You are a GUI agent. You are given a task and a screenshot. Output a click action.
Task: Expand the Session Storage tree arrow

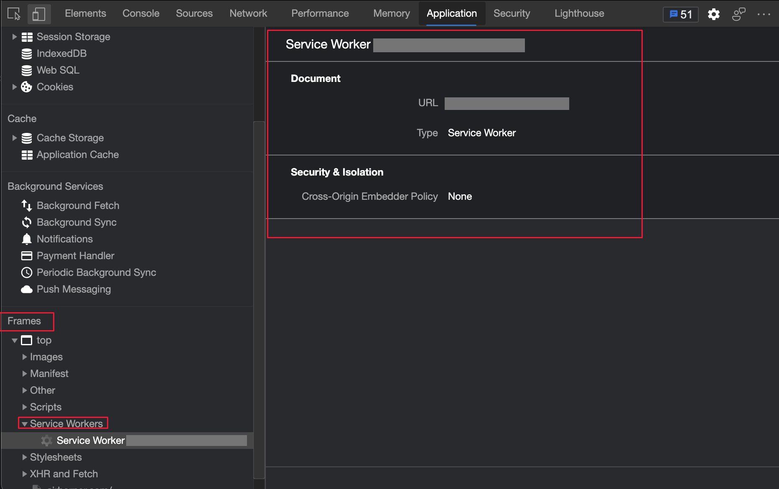(15, 37)
